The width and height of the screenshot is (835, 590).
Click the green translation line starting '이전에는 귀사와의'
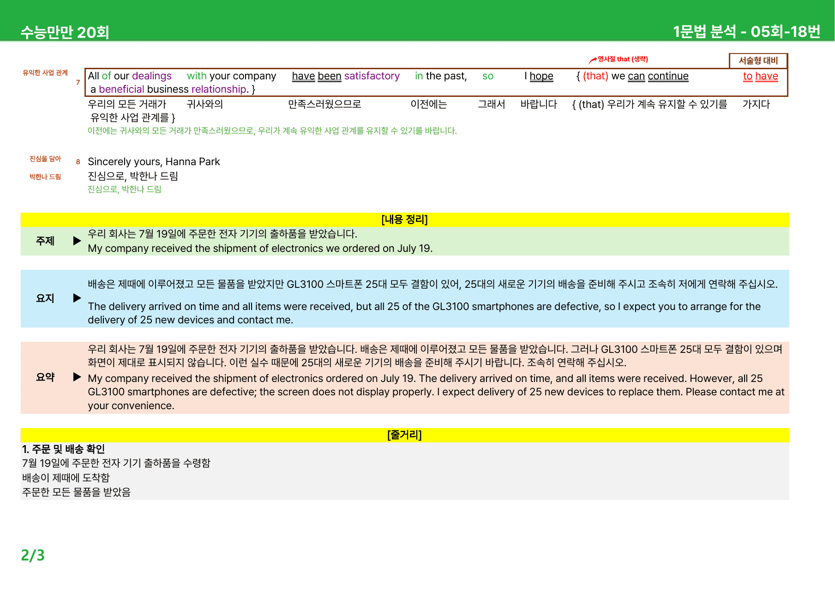pyautogui.click(x=272, y=131)
